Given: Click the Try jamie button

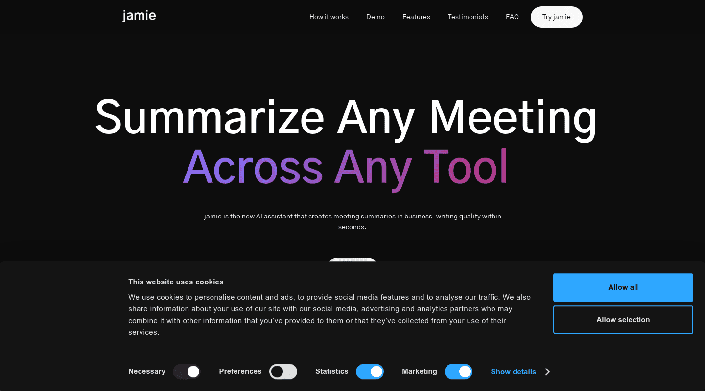Looking at the screenshot, I should coord(557,17).
